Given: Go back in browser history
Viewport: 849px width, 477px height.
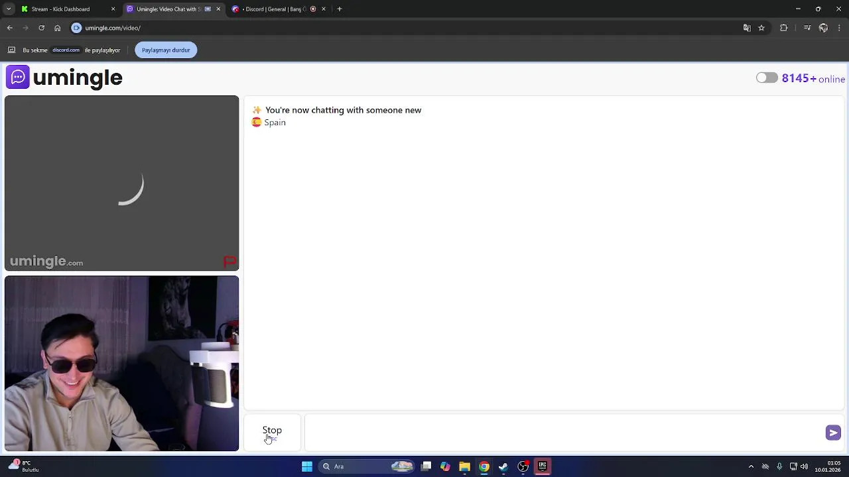Looking at the screenshot, I should coord(10,28).
